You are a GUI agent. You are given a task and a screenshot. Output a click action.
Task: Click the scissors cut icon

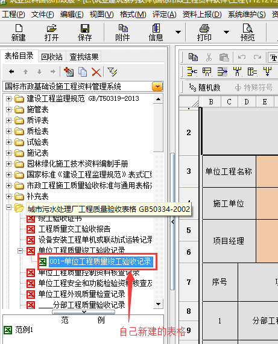pyautogui.click(x=209, y=57)
